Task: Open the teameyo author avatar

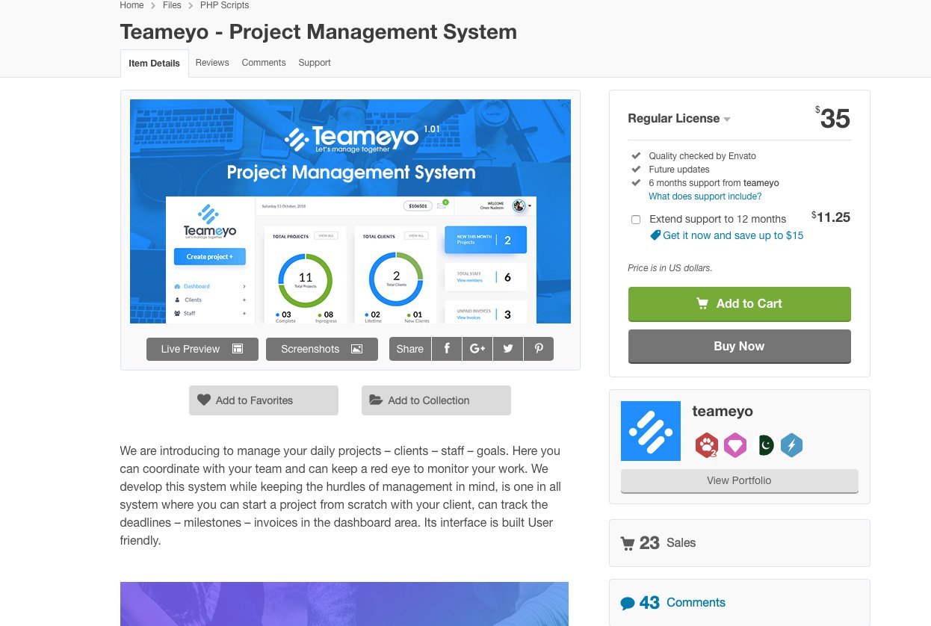Action: click(651, 431)
